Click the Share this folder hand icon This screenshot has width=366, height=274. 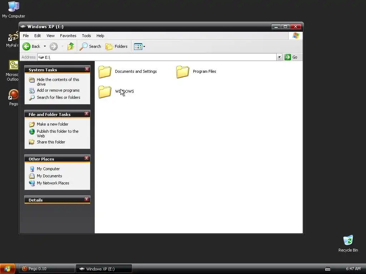pos(32,142)
